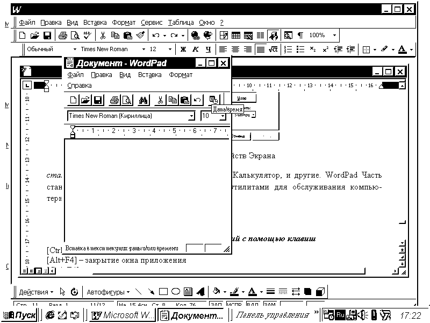Expand the Автофигуры menu
This screenshot has height=323, width=430.
tap(108, 292)
